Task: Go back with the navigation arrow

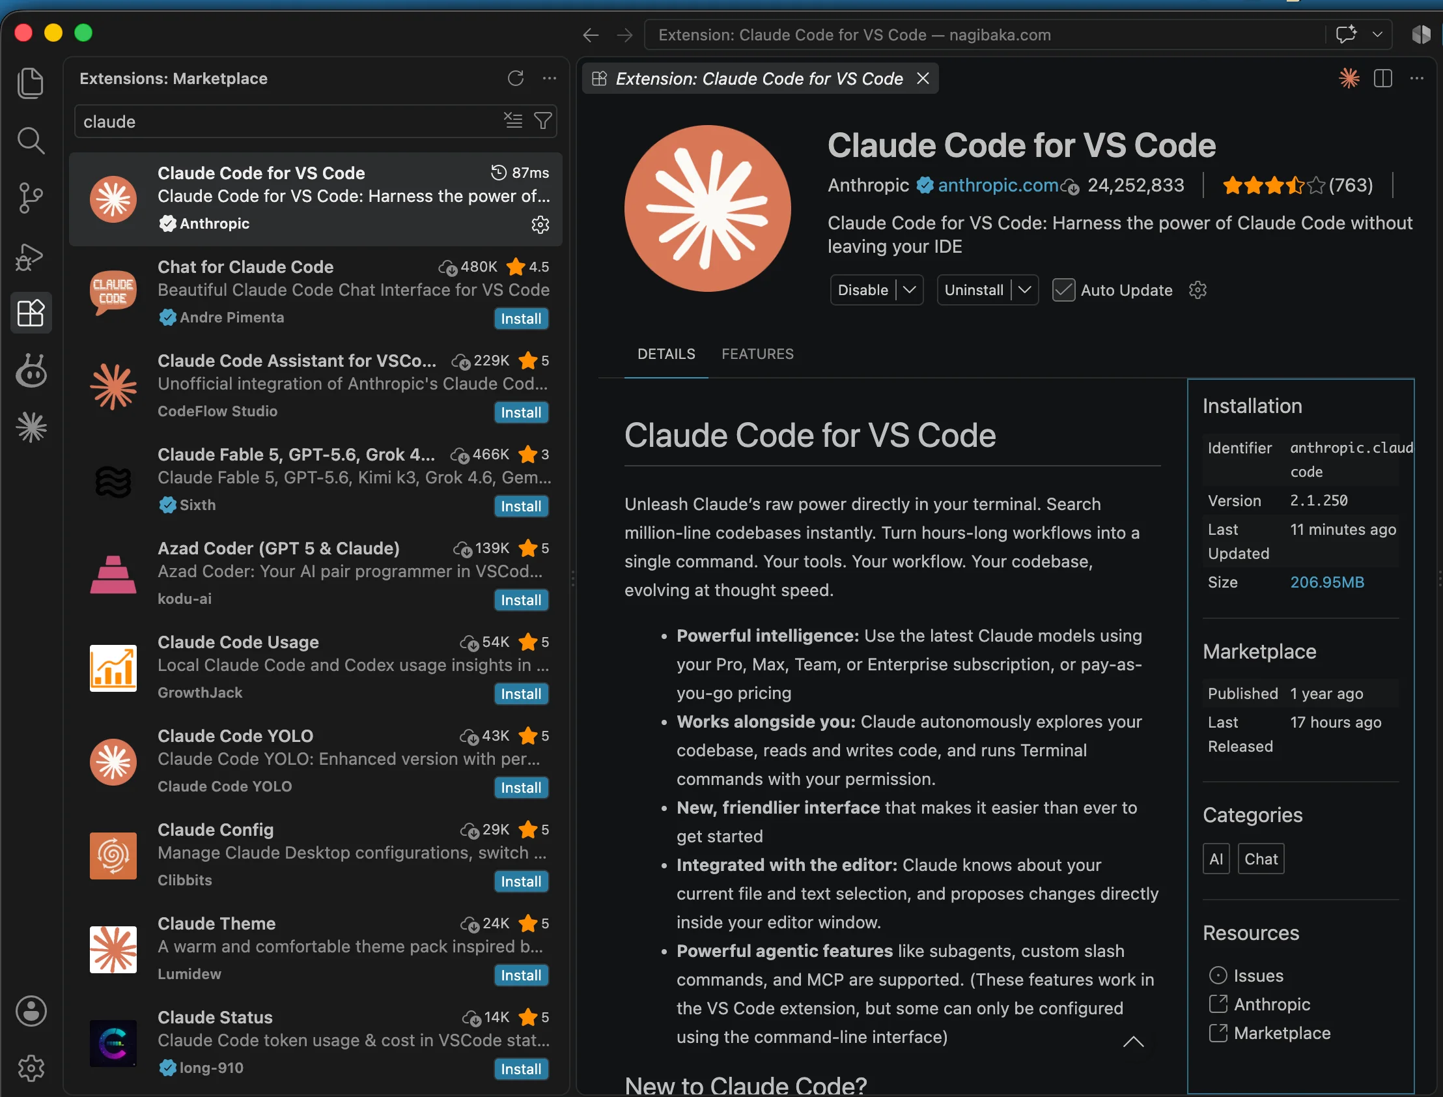Action: (x=591, y=35)
